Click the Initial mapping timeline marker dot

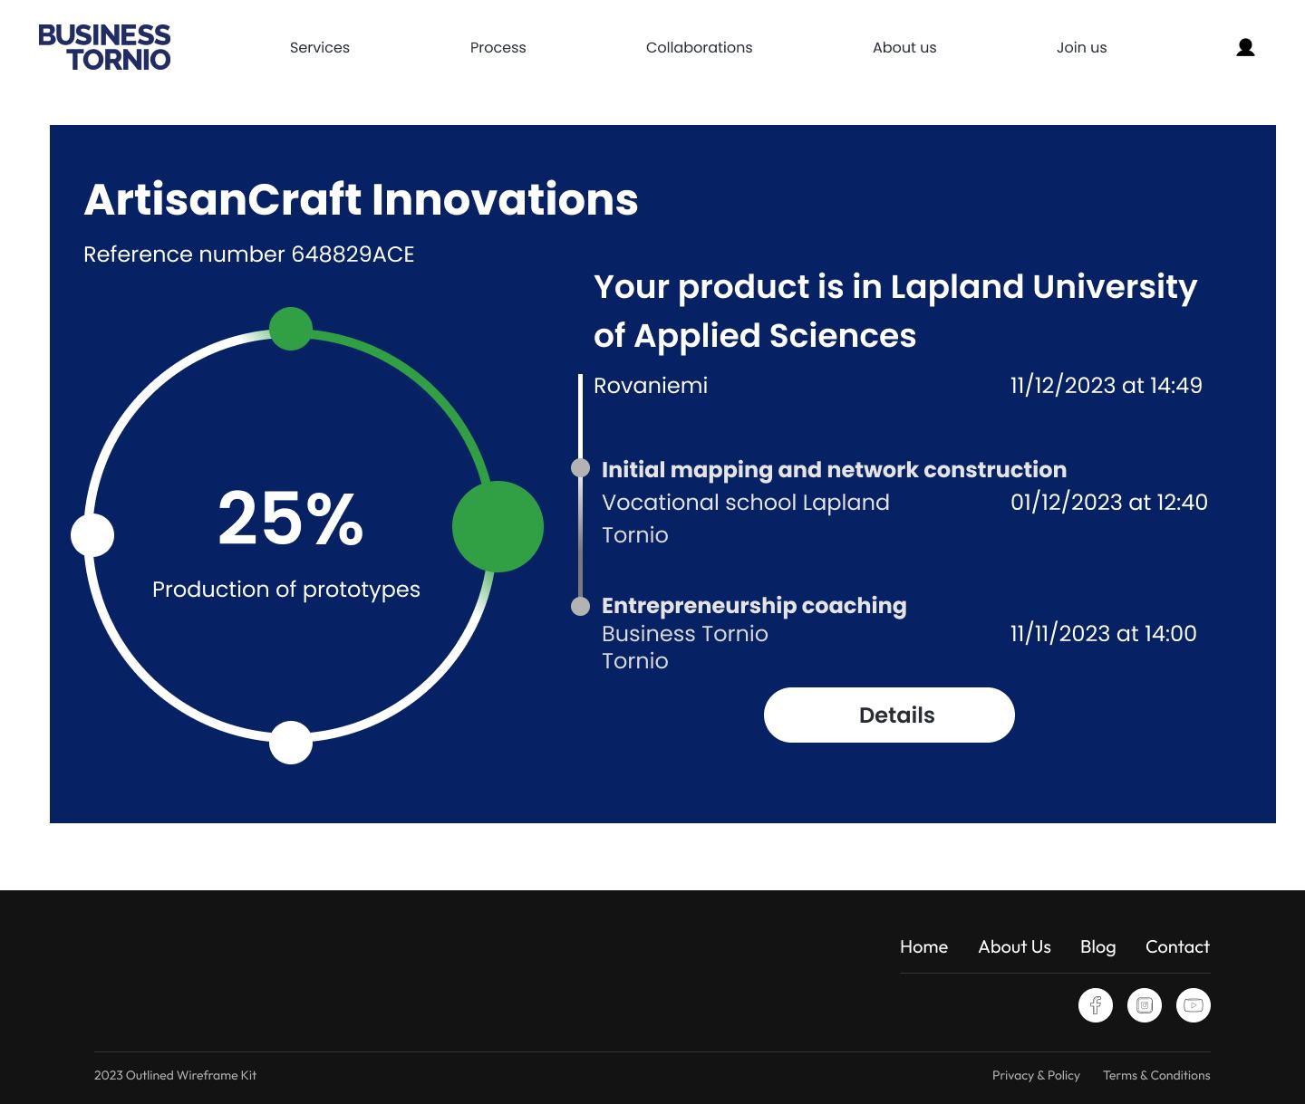click(x=580, y=467)
